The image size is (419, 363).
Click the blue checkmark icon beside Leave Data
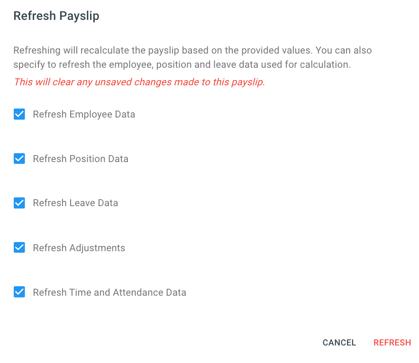(19, 203)
